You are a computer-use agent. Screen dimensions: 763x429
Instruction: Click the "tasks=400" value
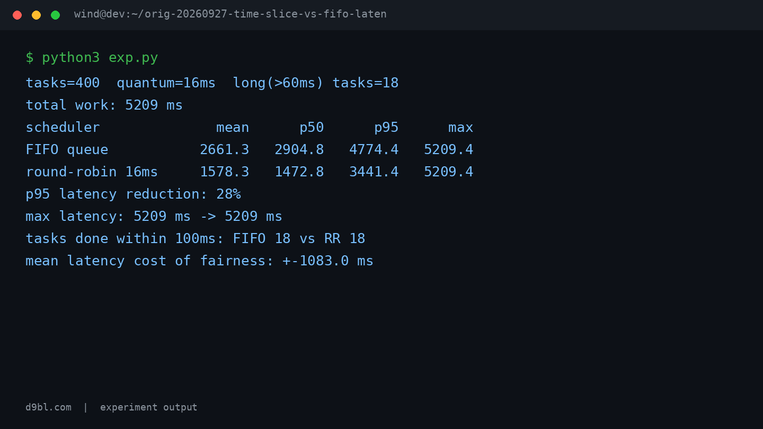(63, 83)
